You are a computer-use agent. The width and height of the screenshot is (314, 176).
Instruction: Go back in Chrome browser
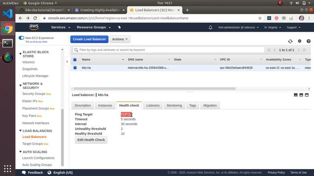(x=21, y=18)
